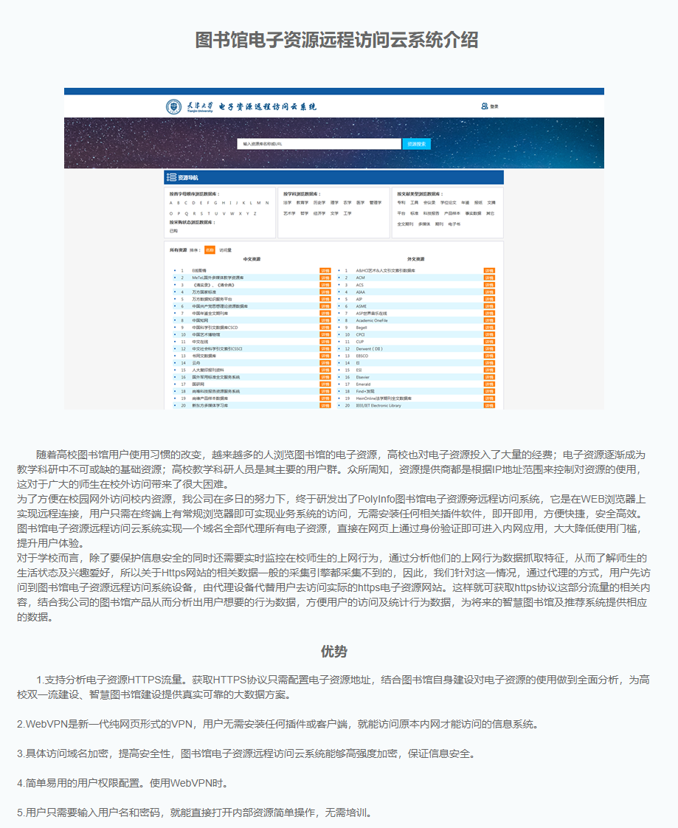The image size is (678, 828).
Task: Open the 中国知网 resource entry
Action: [200, 320]
